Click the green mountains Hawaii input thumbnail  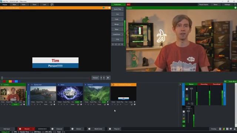(x=97, y=93)
